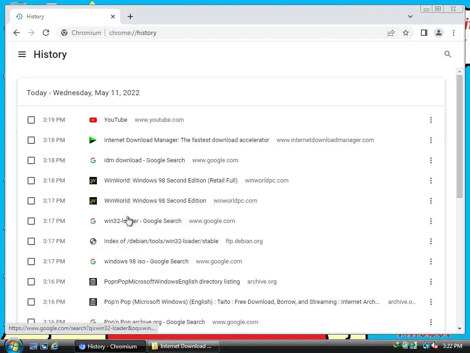
Task: Toggle the browser side panel icon
Action: tap(424, 33)
